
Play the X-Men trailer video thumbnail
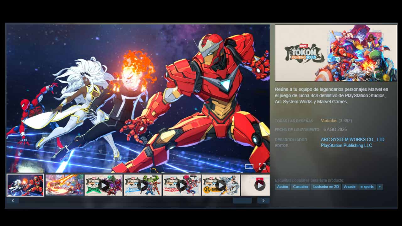(221, 185)
